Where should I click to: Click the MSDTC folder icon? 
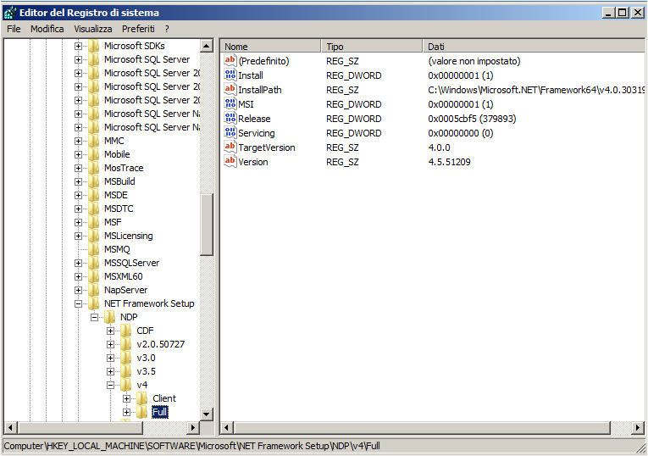(94, 209)
